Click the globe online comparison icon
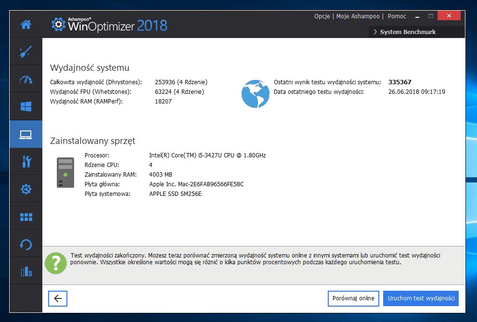Screen dimensions: 477x322 [x=255, y=94]
